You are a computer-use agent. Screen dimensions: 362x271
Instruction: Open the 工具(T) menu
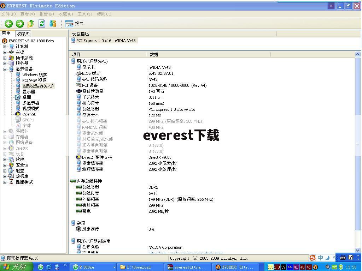point(85,14)
